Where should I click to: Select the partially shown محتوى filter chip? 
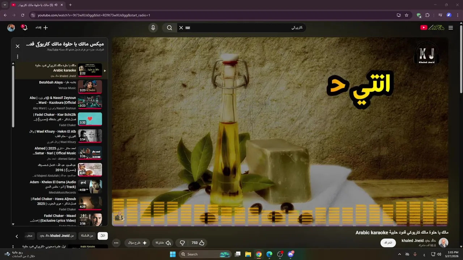tap(29, 236)
